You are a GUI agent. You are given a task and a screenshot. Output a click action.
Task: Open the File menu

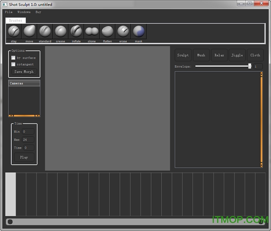pyautogui.click(x=9, y=12)
